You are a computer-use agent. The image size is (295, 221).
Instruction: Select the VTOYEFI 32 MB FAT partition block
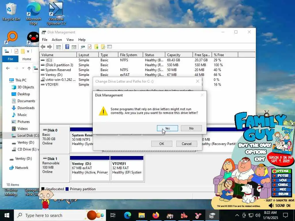127,168
